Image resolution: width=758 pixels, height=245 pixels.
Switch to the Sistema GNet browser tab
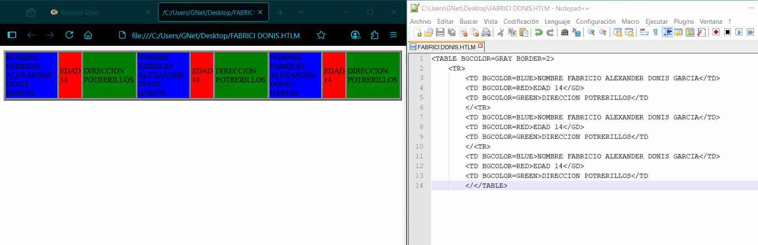[100, 12]
